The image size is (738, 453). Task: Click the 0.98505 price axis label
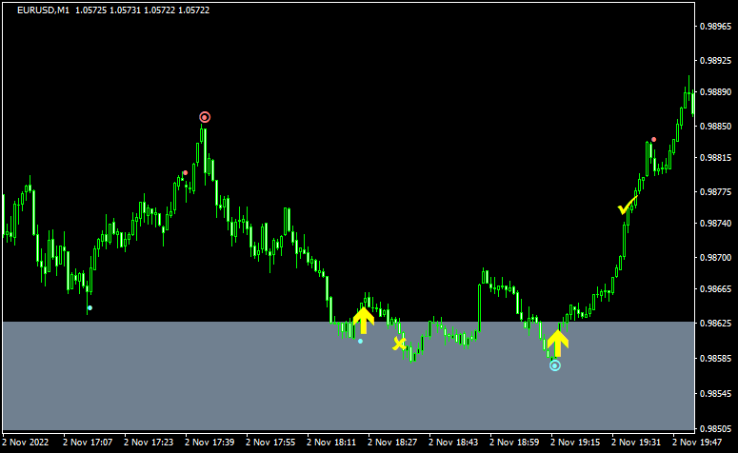714,428
